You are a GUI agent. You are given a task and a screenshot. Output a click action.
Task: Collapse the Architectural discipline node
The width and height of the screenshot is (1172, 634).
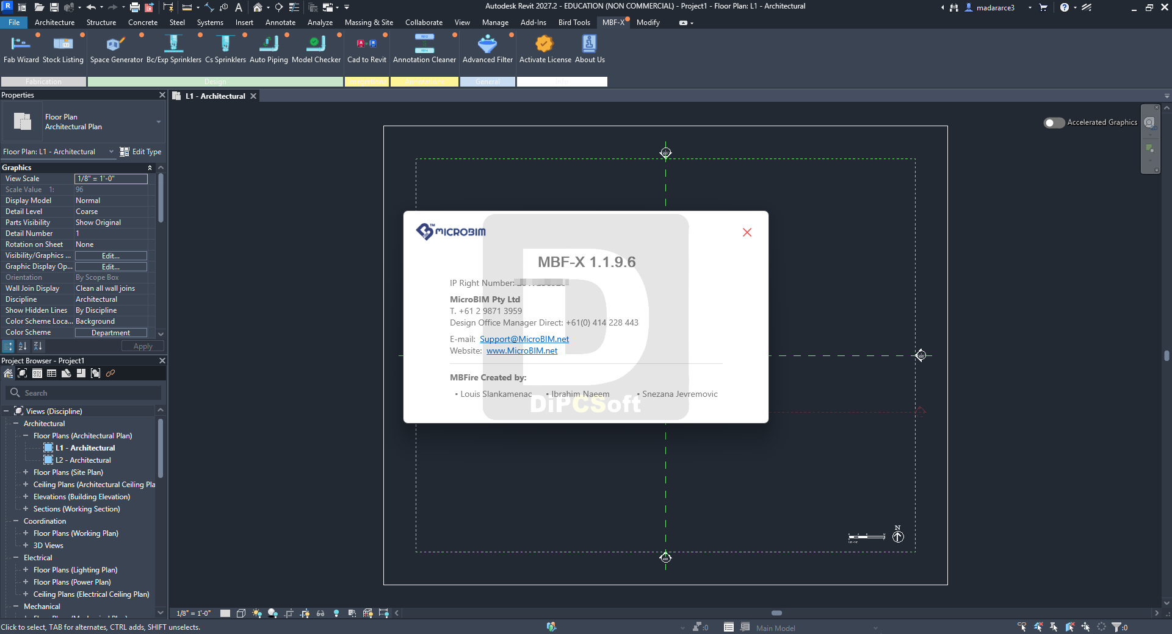tap(16, 424)
